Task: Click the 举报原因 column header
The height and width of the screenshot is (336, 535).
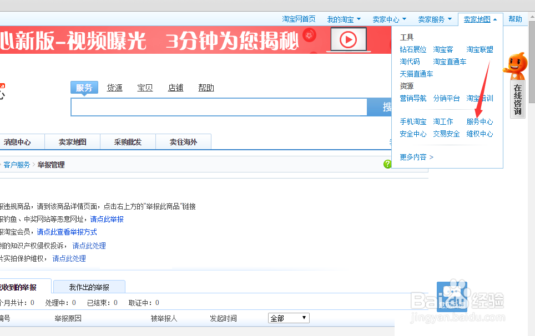Action: [x=68, y=318]
